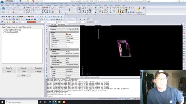This screenshot has width=186, height=104.
Task: Click the green filter icon in toolbar
Action: 61,17
